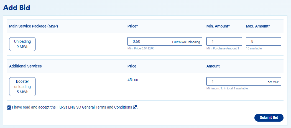Image resolution: width=291 pixels, height=128 pixels.
Task: Click the Add Bid heading
Action: point(17,7)
